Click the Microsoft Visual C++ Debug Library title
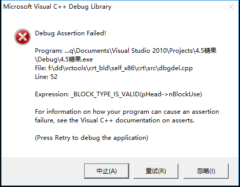240x187 pixels. 57,7
